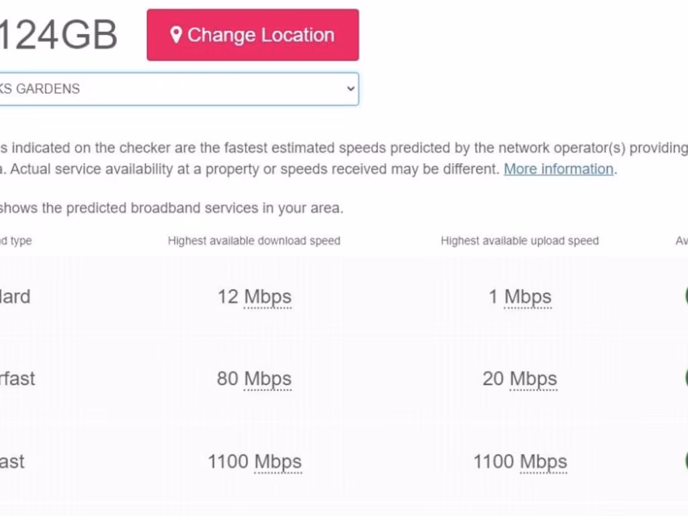Select the Ultrafast broadband row label
This screenshot has width=688, height=516.
pos(12,462)
